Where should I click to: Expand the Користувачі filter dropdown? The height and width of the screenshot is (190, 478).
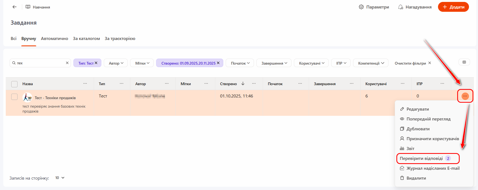pos(311,63)
